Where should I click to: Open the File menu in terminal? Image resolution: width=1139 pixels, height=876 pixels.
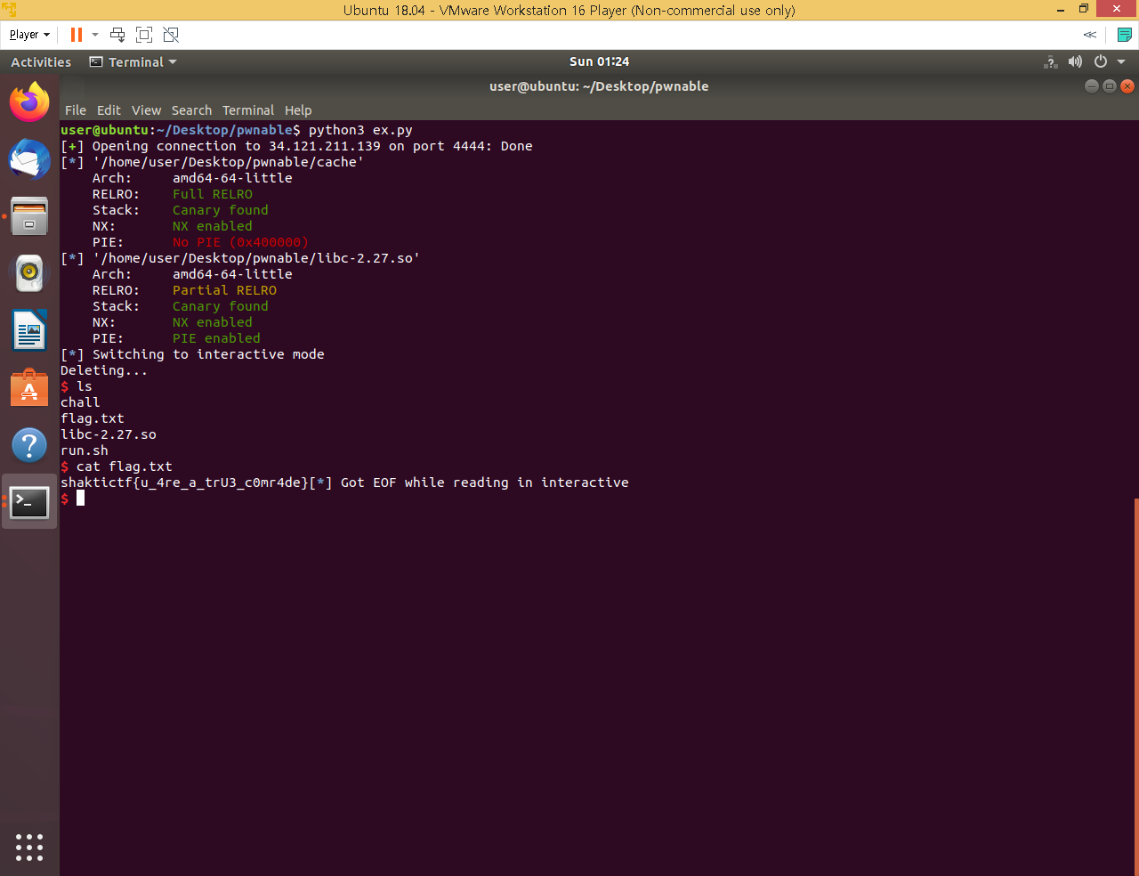pyautogui.click(x=76, y=110)
